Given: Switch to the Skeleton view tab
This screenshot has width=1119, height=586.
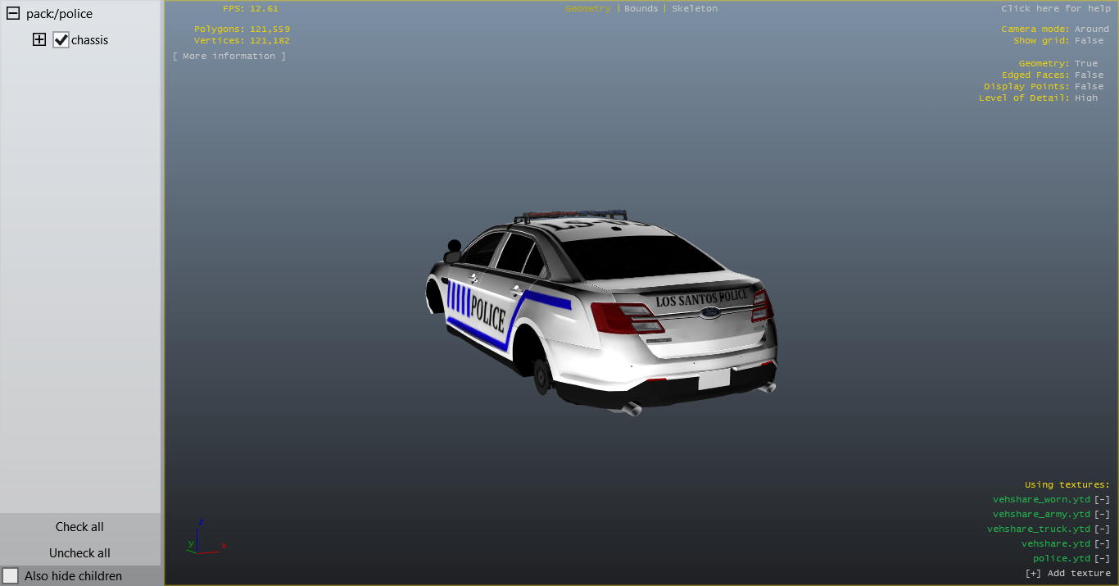Looking at the screenshot, I should click(694, 9).
